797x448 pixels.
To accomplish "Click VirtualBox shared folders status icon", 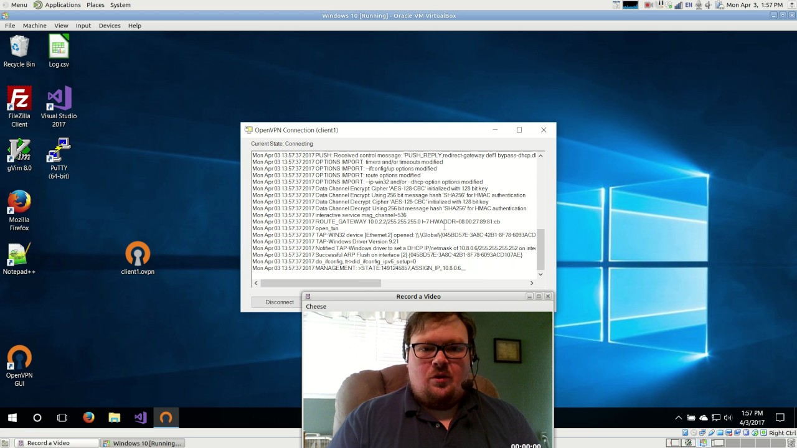I will pos(720,432).
